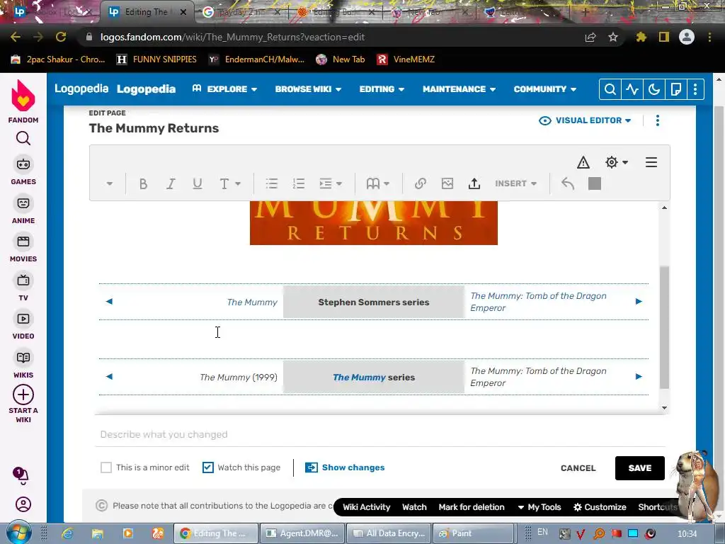Click START A WIKI plus icon

tap(23, 395)
